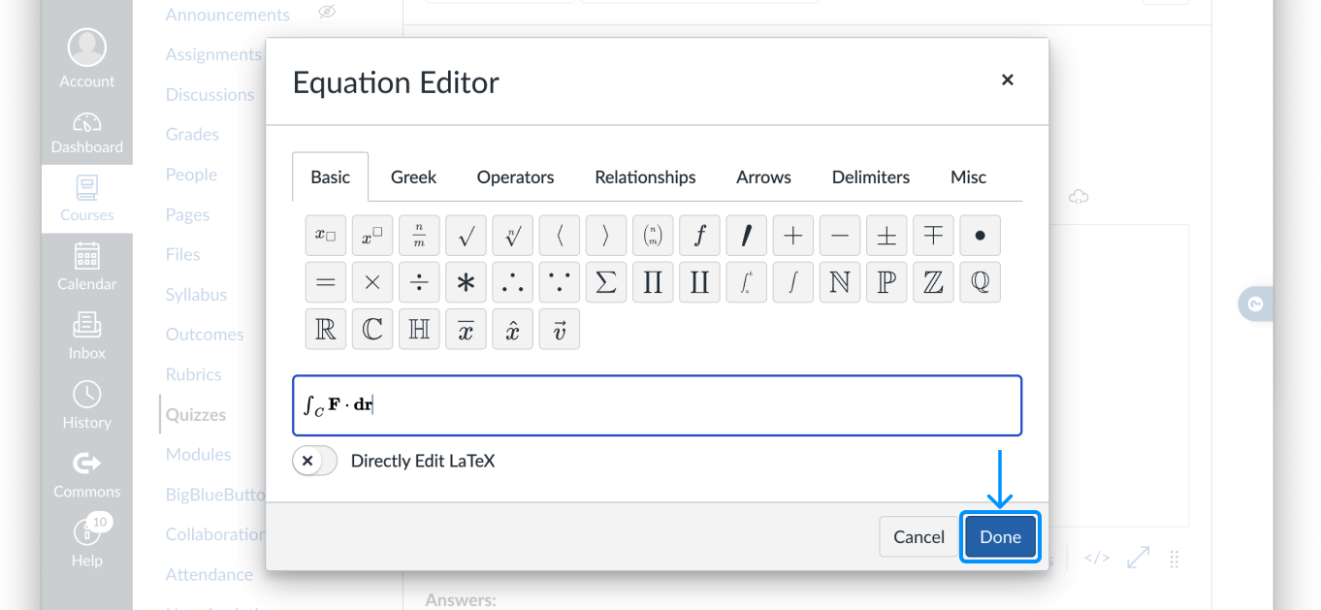Open the Operators tab
Image resolution: width=1321 pixels, height=610 pixels.
(x=515, y=177)
